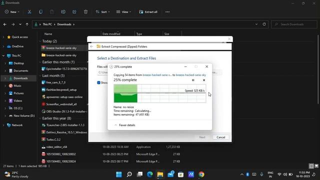
Task: Go back with the Explorer back arrow
Action: click(x=5, y=24)
